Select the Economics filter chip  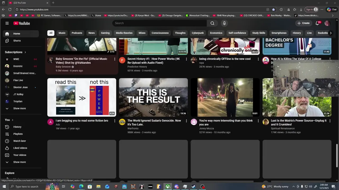click(x=216, y=33)
